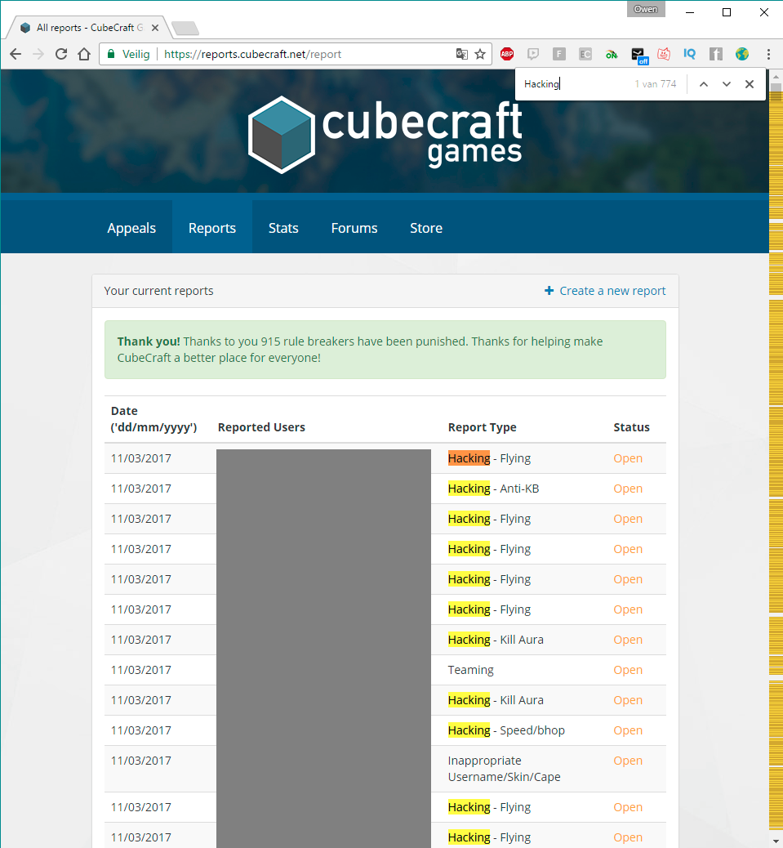Select 'Inappropriate Username/Skin/Cape' report type

pyautogui.click(x=504, y=769)
